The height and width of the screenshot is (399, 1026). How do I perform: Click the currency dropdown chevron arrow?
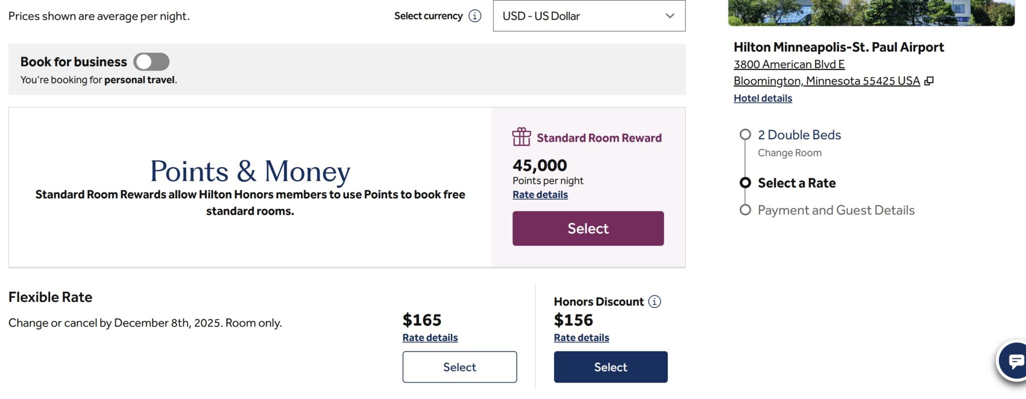point(670,16)
